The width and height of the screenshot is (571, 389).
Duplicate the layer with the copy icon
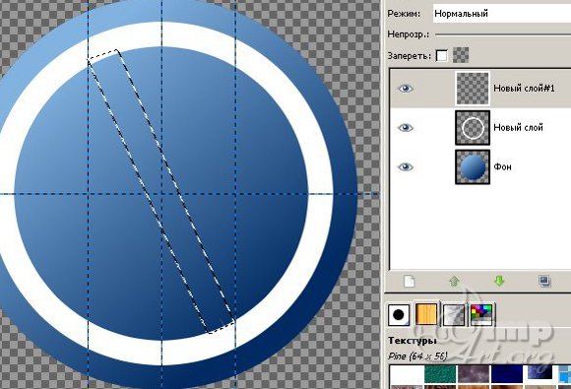[x=544, y=282]
